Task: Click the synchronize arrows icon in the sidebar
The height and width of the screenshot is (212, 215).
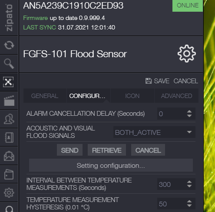Action: point(9,45)
